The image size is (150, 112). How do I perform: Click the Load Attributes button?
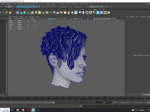pos(146,95)
